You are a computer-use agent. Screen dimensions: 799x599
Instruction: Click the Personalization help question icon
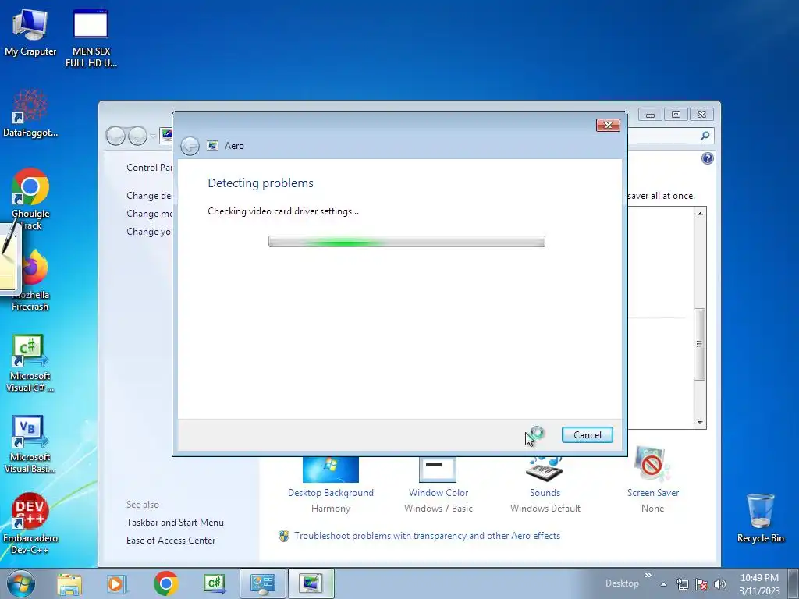coord(707,158)
